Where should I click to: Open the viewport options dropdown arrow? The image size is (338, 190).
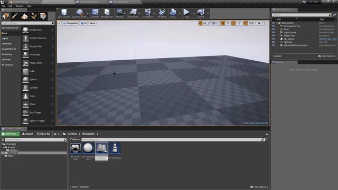click(60, 23)
